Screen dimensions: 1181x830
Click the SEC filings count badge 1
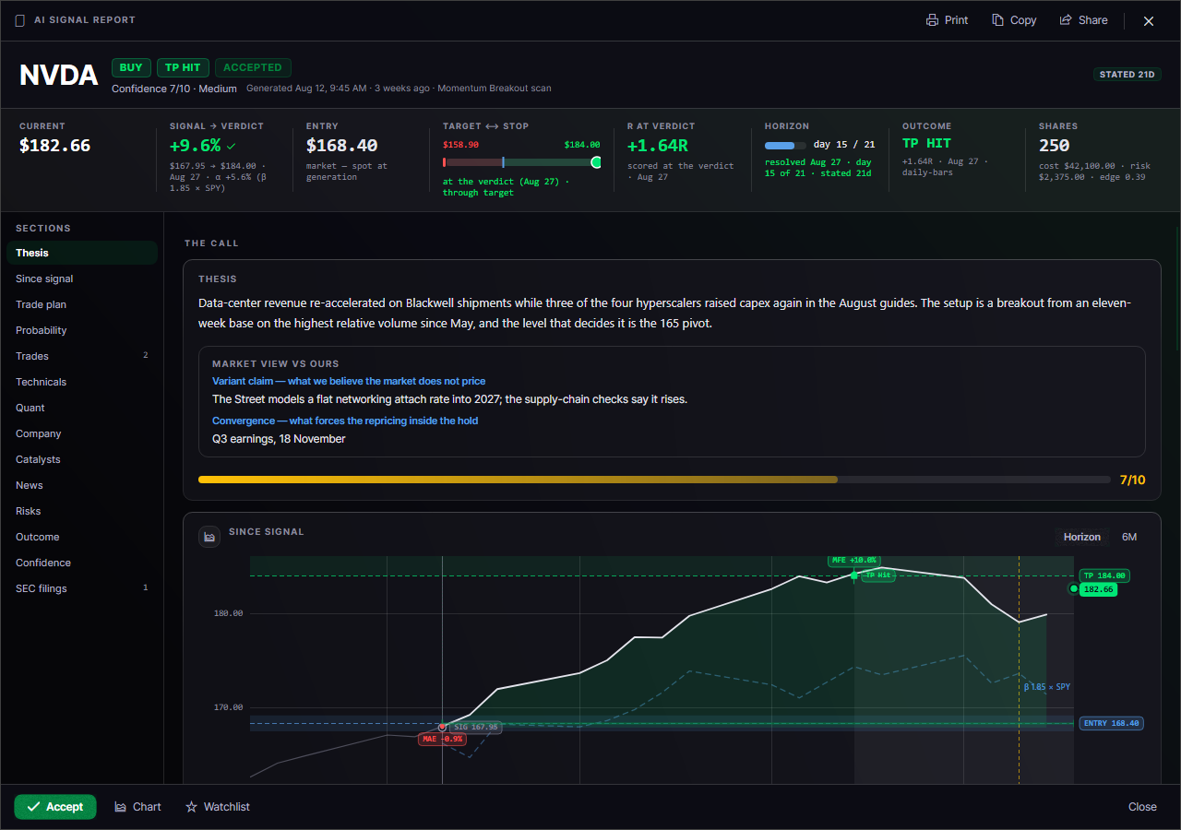click(145, 587)
